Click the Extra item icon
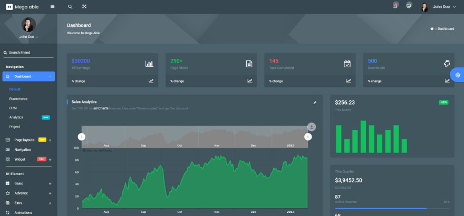 [x=8, y=203]
